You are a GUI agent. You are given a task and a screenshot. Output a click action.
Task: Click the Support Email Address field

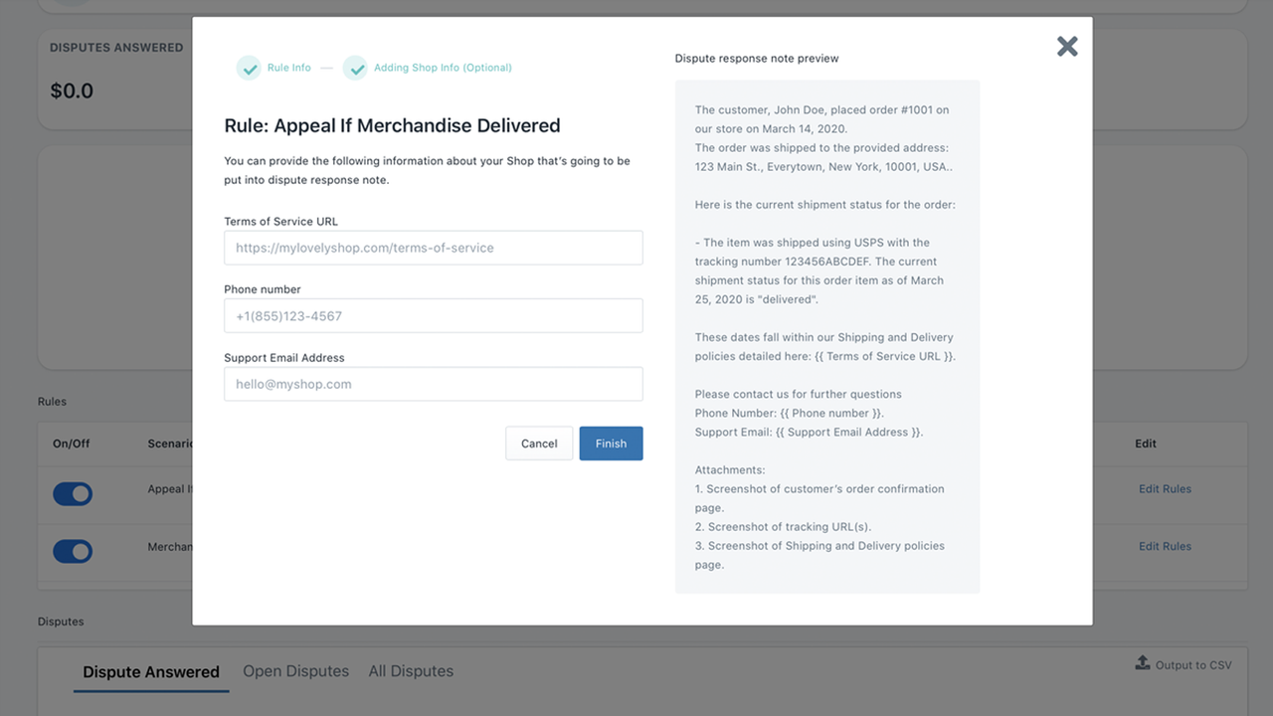[x=433, y=383]
